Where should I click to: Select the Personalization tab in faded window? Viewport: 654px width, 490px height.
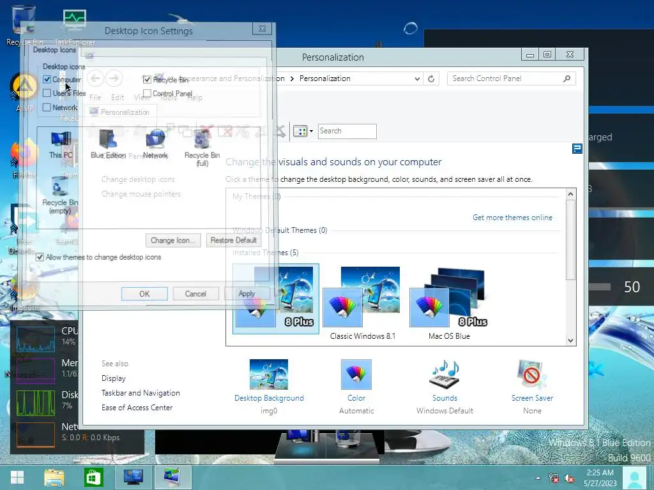(120, 112)
